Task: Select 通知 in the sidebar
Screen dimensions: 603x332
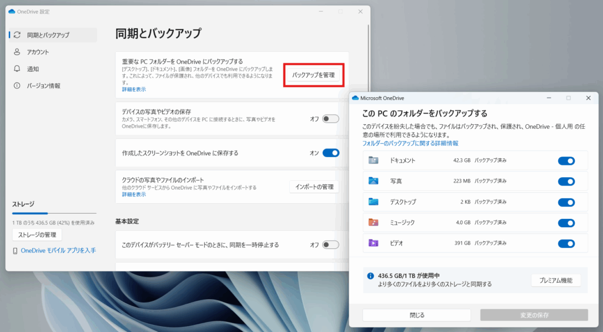Action: [x=32, y=69]
